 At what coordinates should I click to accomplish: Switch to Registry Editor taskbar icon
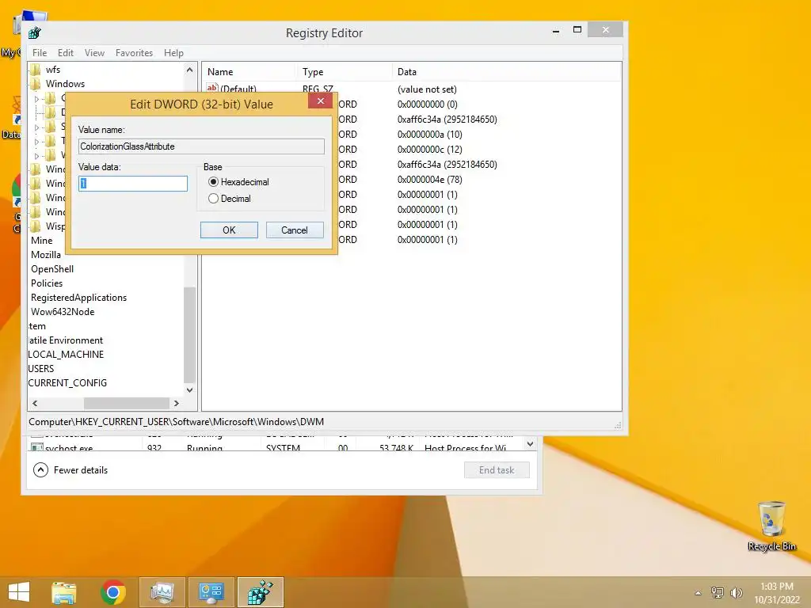pos(260,592)
